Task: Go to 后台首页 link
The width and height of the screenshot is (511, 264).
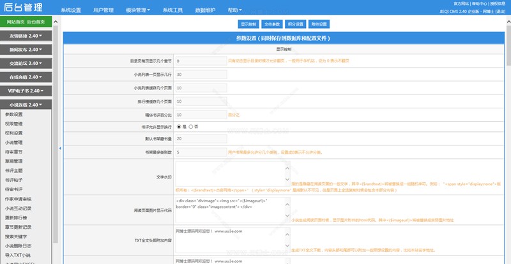Action: [x=36, y=22]
